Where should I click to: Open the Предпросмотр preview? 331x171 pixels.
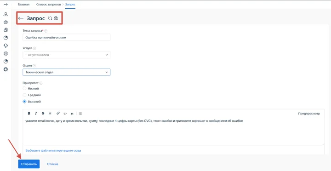(309, 114)
